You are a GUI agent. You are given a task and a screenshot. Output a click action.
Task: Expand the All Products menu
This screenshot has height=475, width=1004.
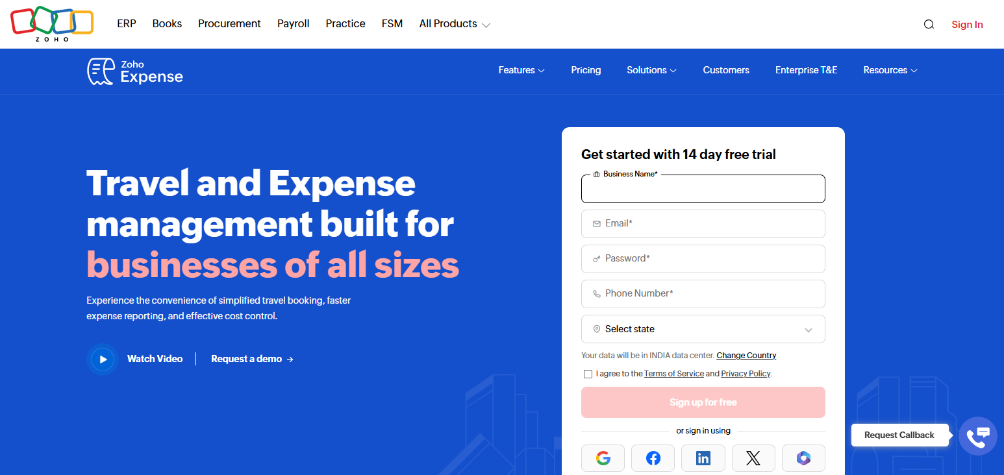pos(455,24)
